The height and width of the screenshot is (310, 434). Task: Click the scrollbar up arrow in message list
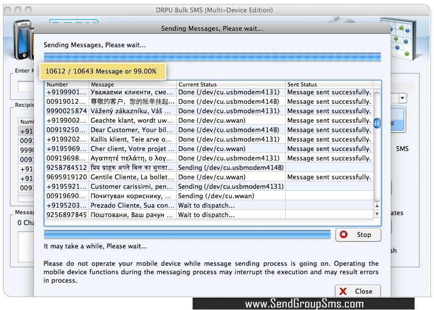[x=377, y=206]
